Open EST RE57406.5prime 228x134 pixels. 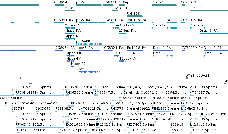140,125
